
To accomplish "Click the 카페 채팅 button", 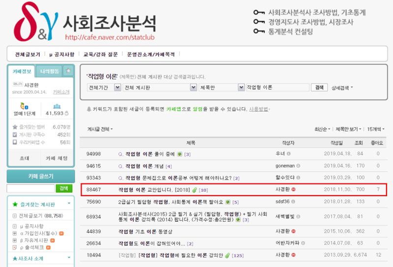I will [x=56, y=158].
